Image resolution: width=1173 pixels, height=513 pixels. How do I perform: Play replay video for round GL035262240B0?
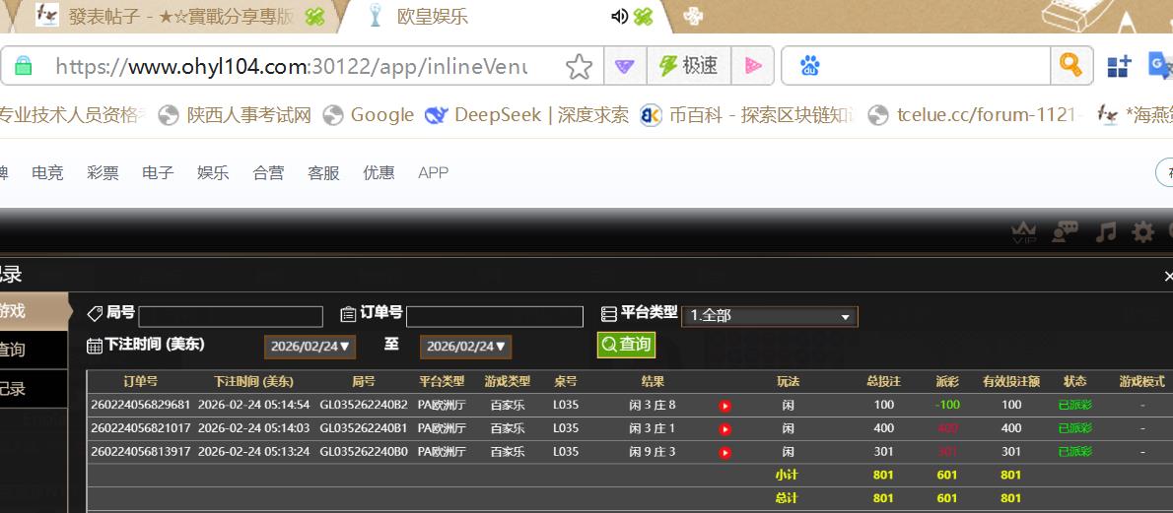(x=724, y=452)
